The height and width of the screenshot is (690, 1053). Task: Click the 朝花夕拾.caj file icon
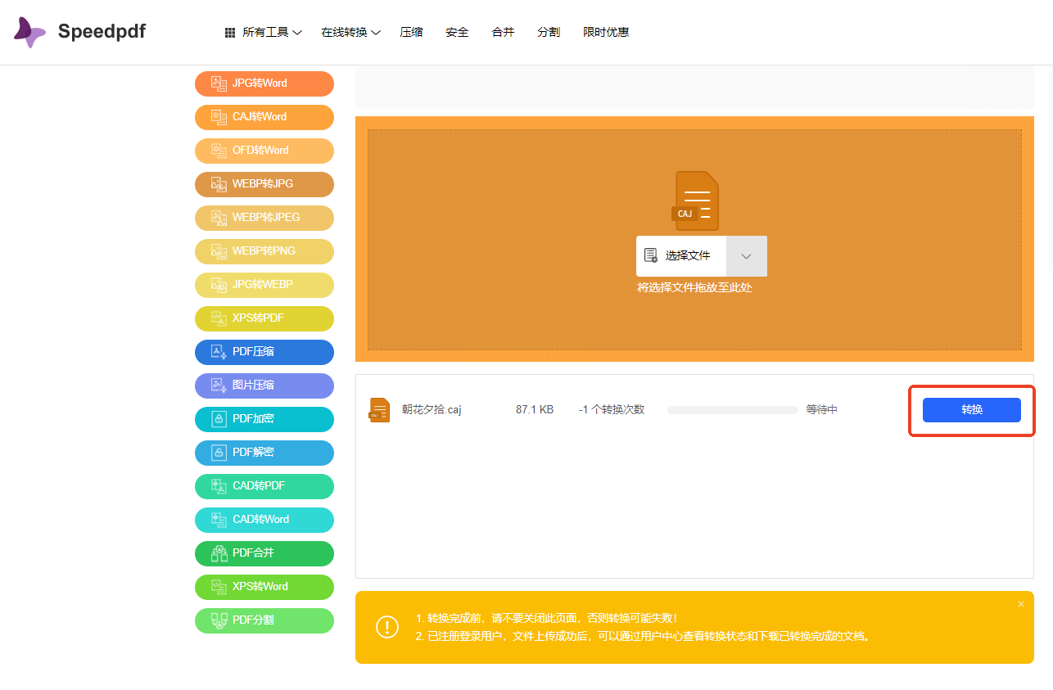379,410
